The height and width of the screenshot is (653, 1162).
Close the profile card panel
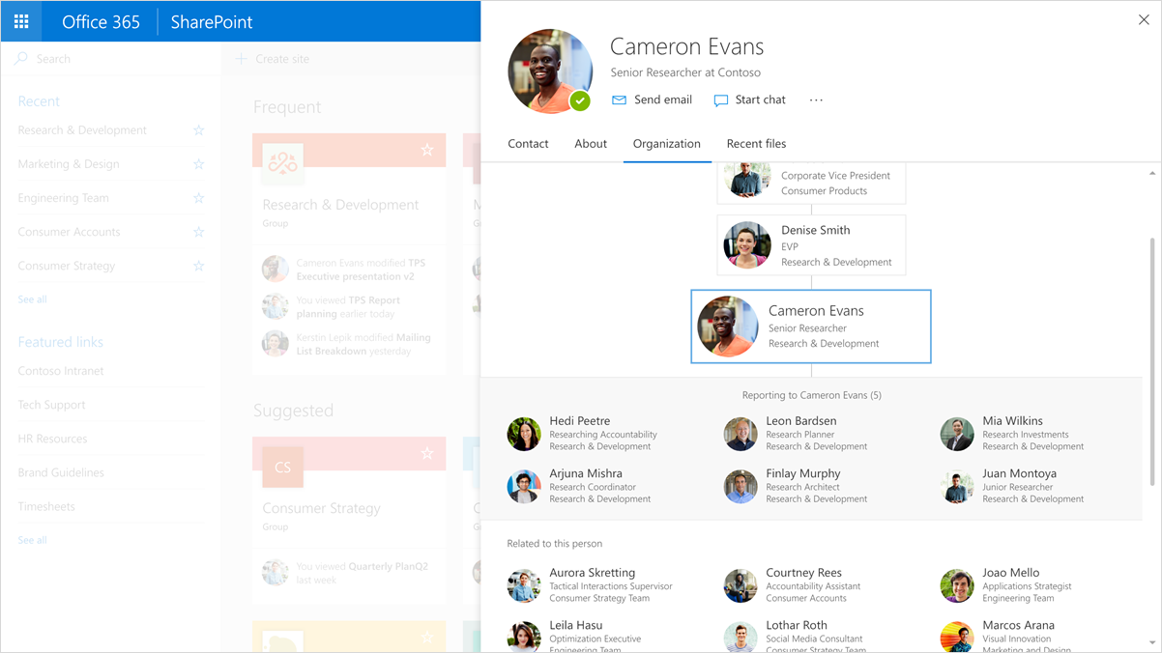click(1144, 20)
